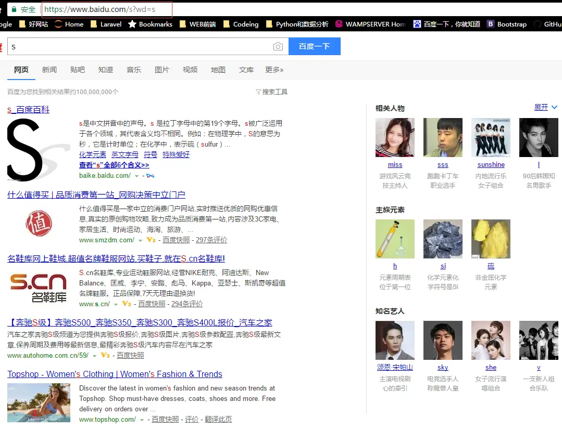Open the Laravel bookmark folder

coord(106,24)
